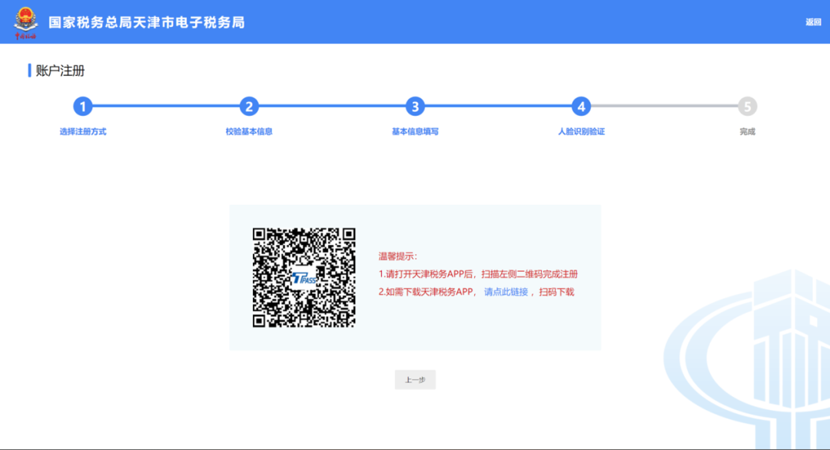Click step 3 circle in registration progress
Viewport: 830px width, 450px height.
(415, 106)
